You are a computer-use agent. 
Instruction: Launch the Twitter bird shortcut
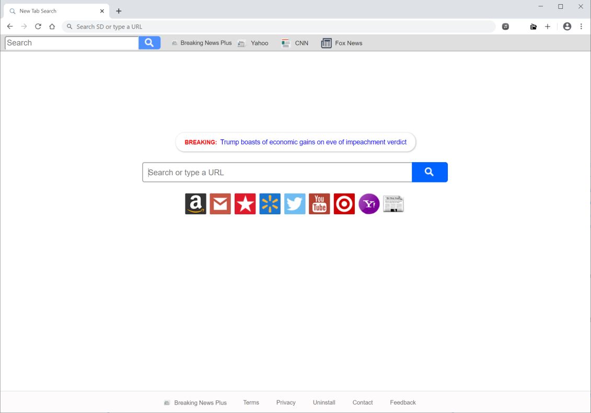[x=295, y=204]
